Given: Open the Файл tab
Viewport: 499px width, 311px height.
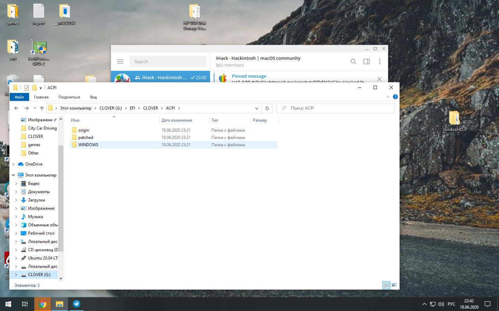Looking at the screenshot, I should pos(19,97).
